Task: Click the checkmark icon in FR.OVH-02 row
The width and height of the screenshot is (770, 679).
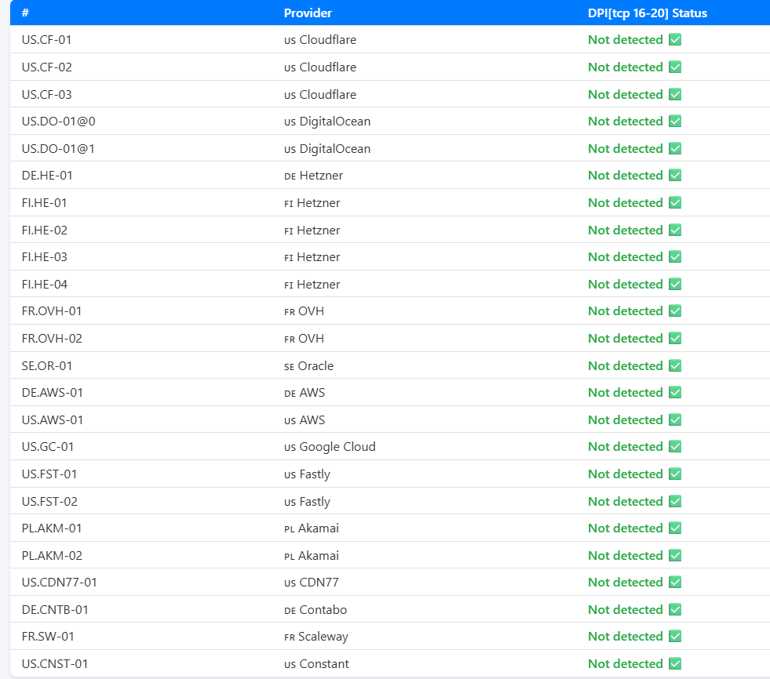Action: [675, 339]
